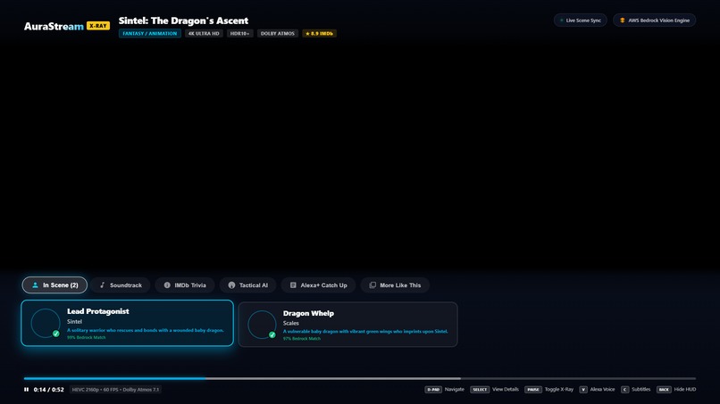The height and width of the screenshot is (404, 720).
Task: Click the 97% Bedrock Match text
Action: [x=302, y=338]
